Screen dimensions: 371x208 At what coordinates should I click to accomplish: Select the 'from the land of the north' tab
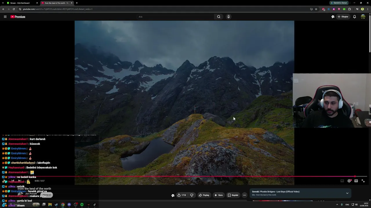pos(57,3)
